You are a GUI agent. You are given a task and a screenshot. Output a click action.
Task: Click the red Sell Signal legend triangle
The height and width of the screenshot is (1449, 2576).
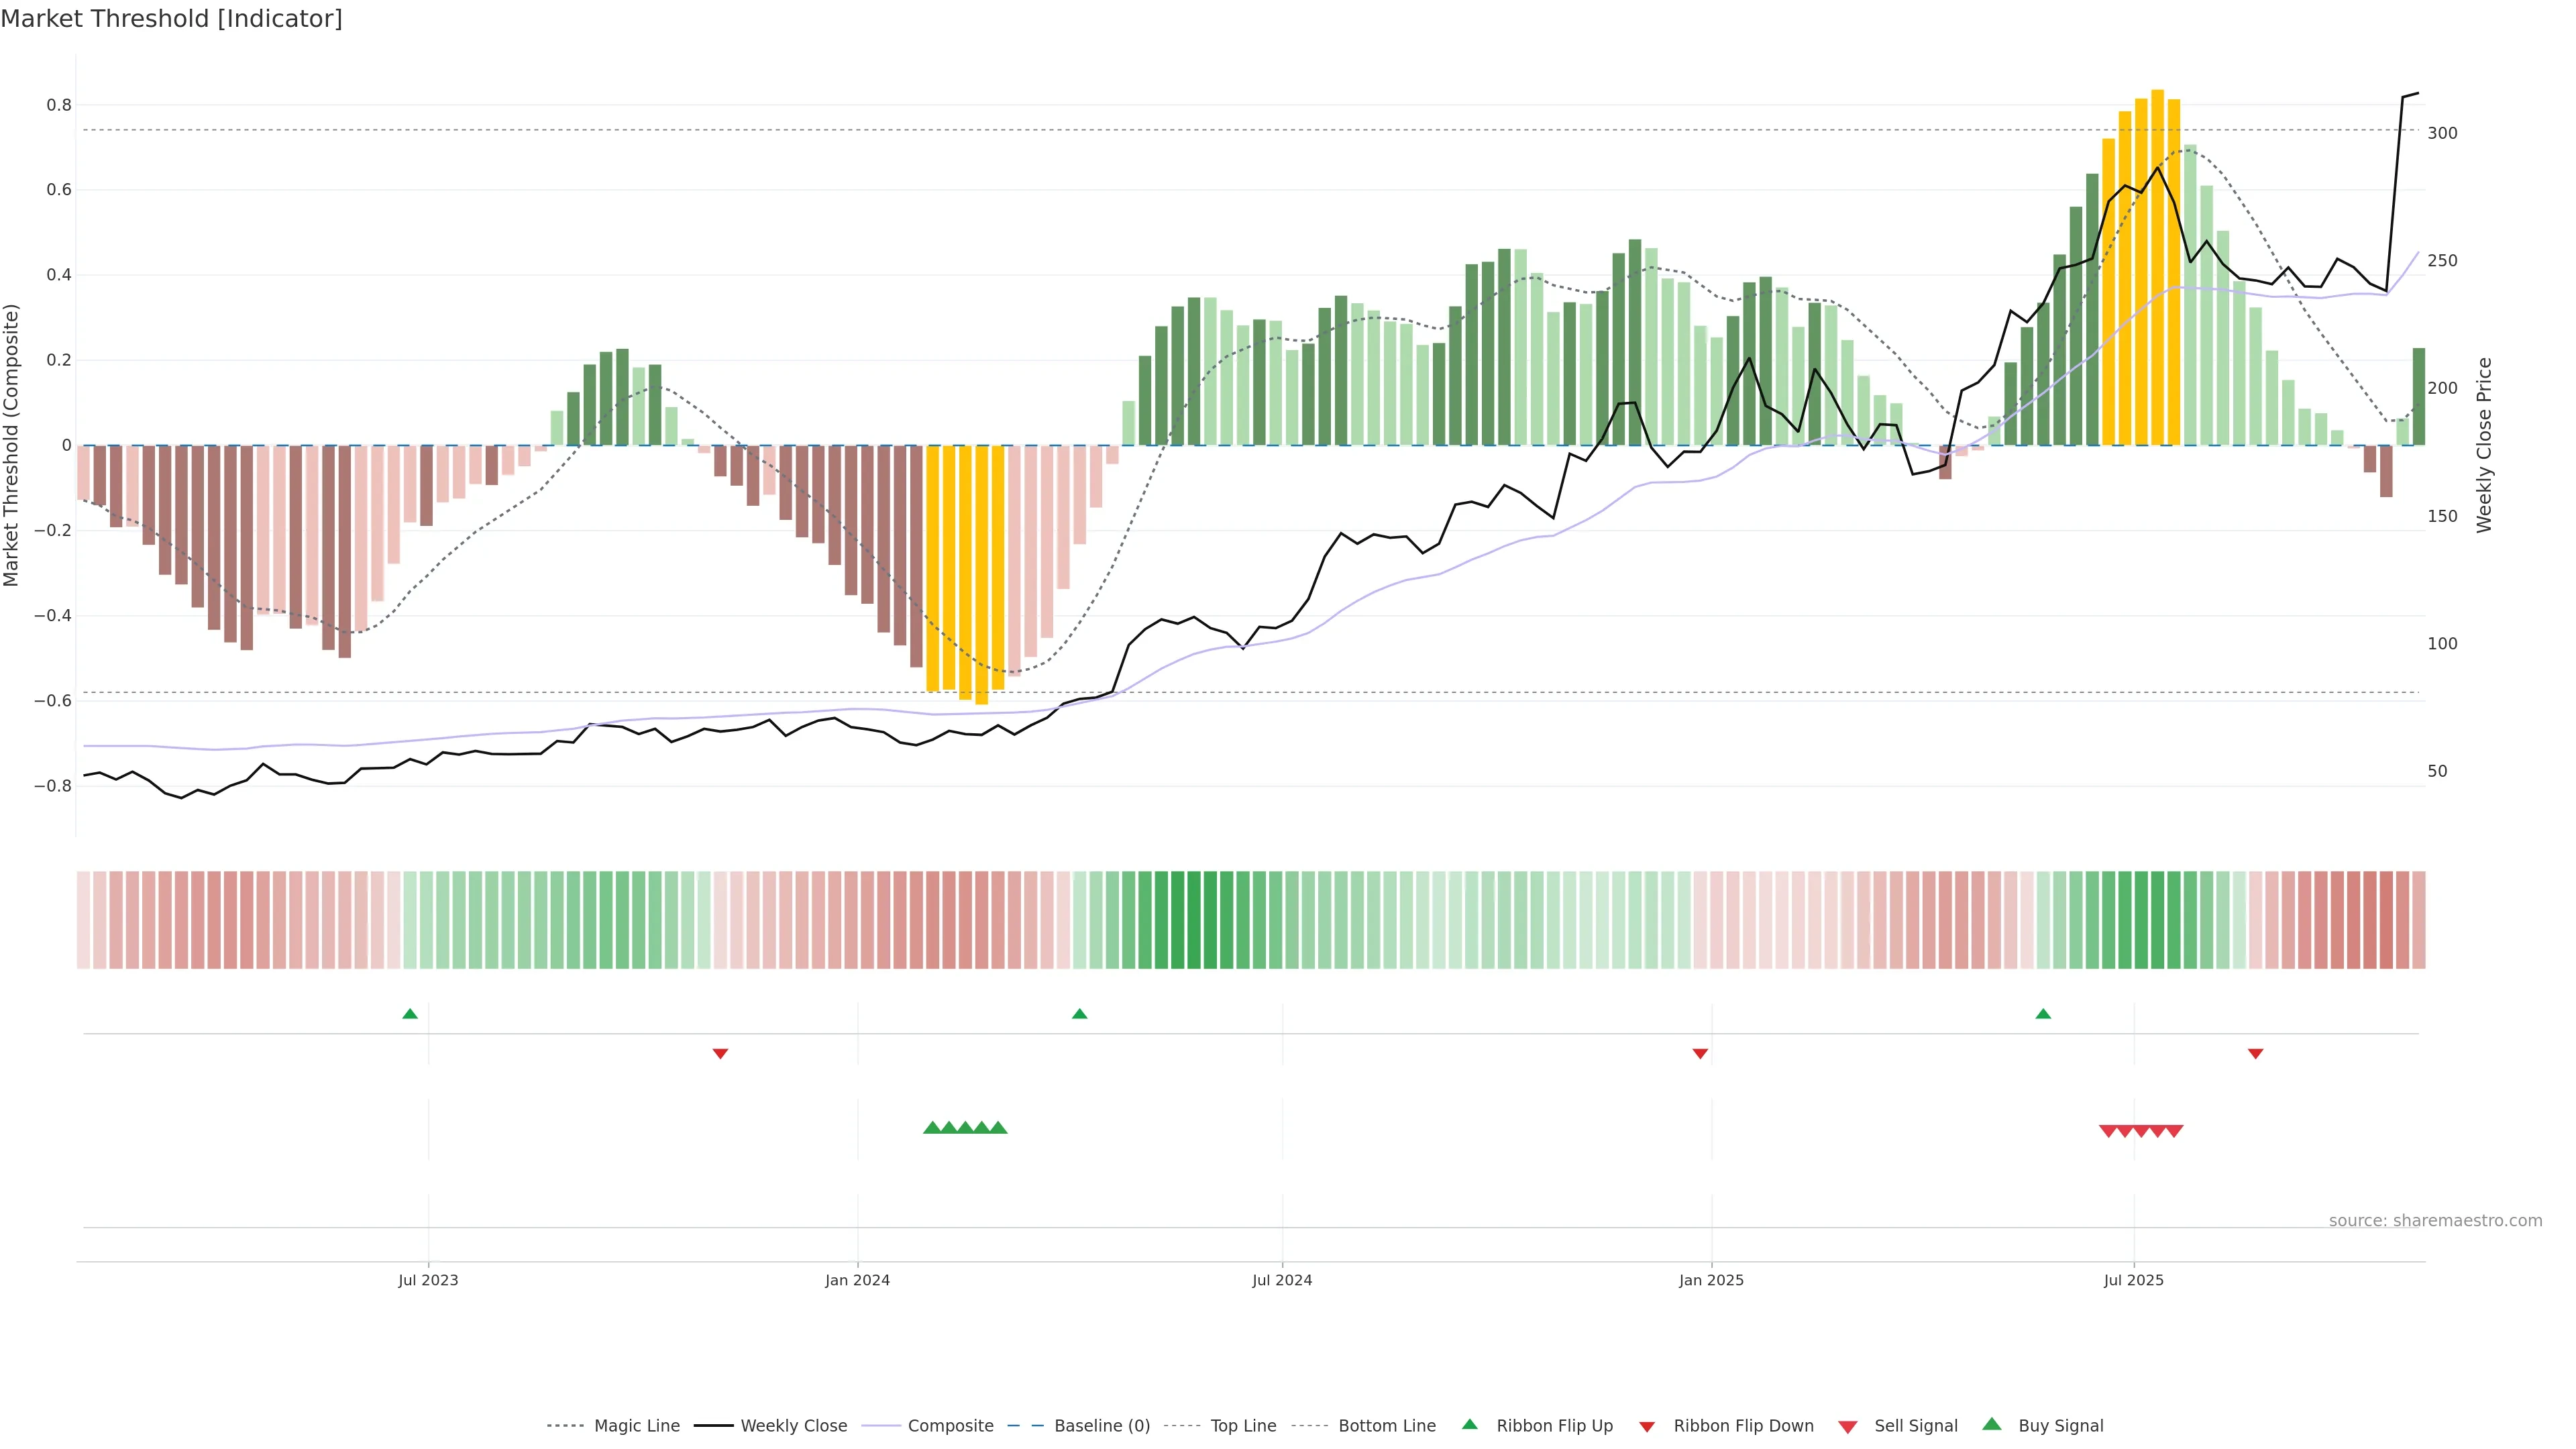pyautogui.click(x=1848, y=1427)
